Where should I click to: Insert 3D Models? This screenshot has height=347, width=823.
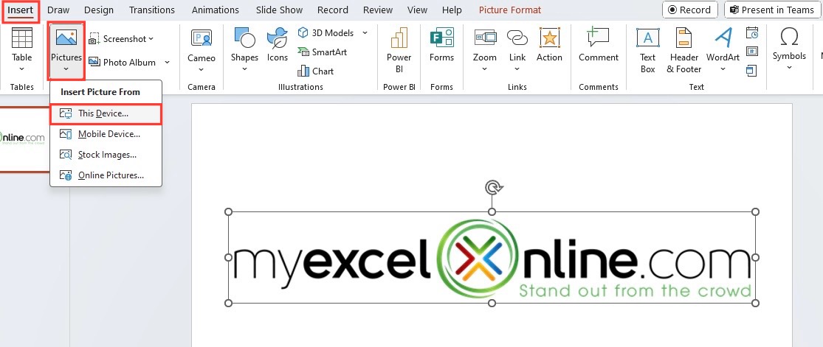click(326, 32)
